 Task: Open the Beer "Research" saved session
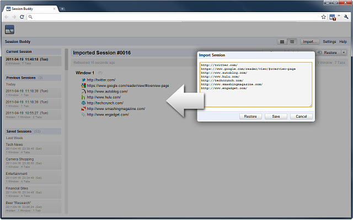click(33, 207)
